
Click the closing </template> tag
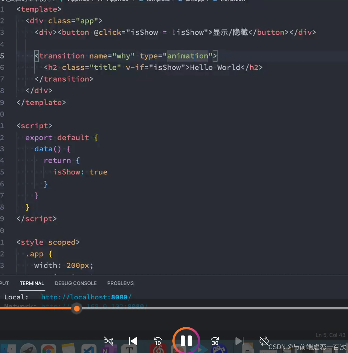click(41, 103)
